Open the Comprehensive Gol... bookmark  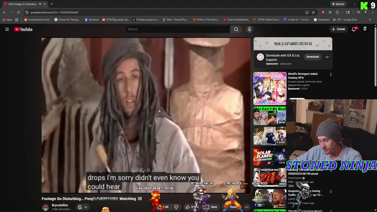point(37,20)
